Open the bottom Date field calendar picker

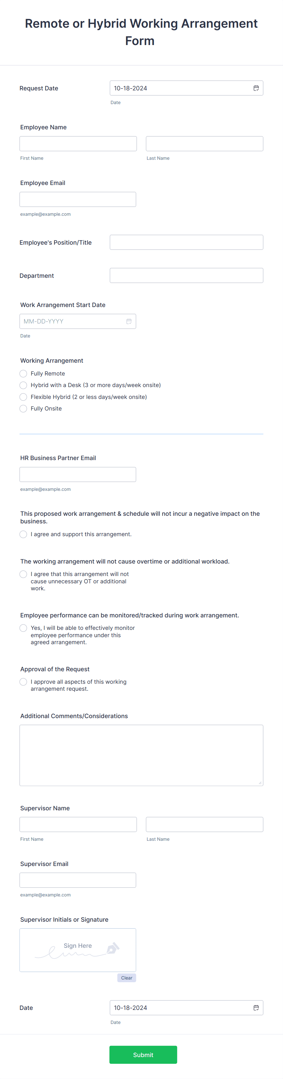[256, 1008]
